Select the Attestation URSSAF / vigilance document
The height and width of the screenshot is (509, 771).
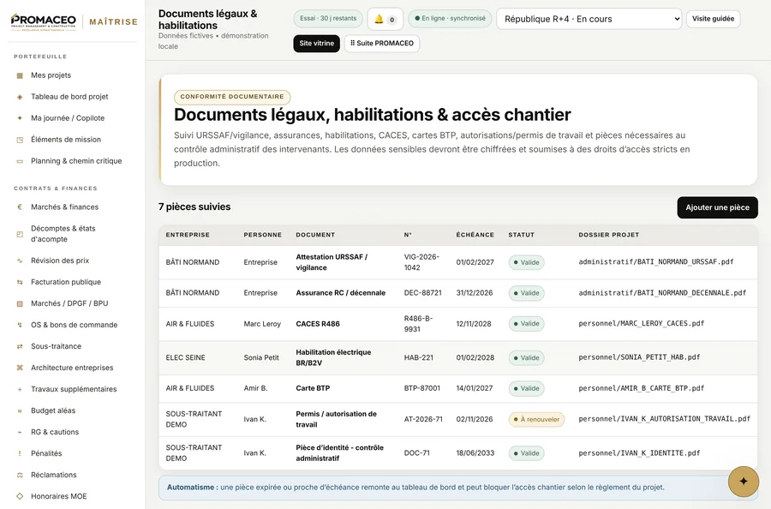click(332, 262)
